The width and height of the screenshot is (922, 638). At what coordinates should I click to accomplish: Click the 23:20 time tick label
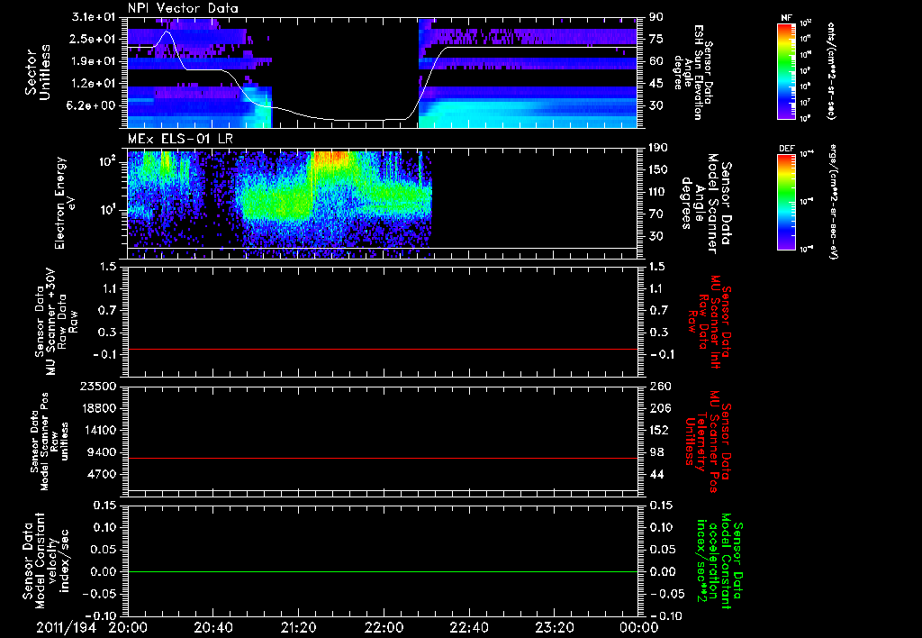coord(554,628)
